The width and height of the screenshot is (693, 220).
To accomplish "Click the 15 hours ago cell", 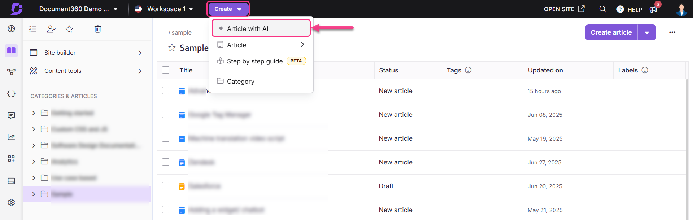I will click(544, 91).
